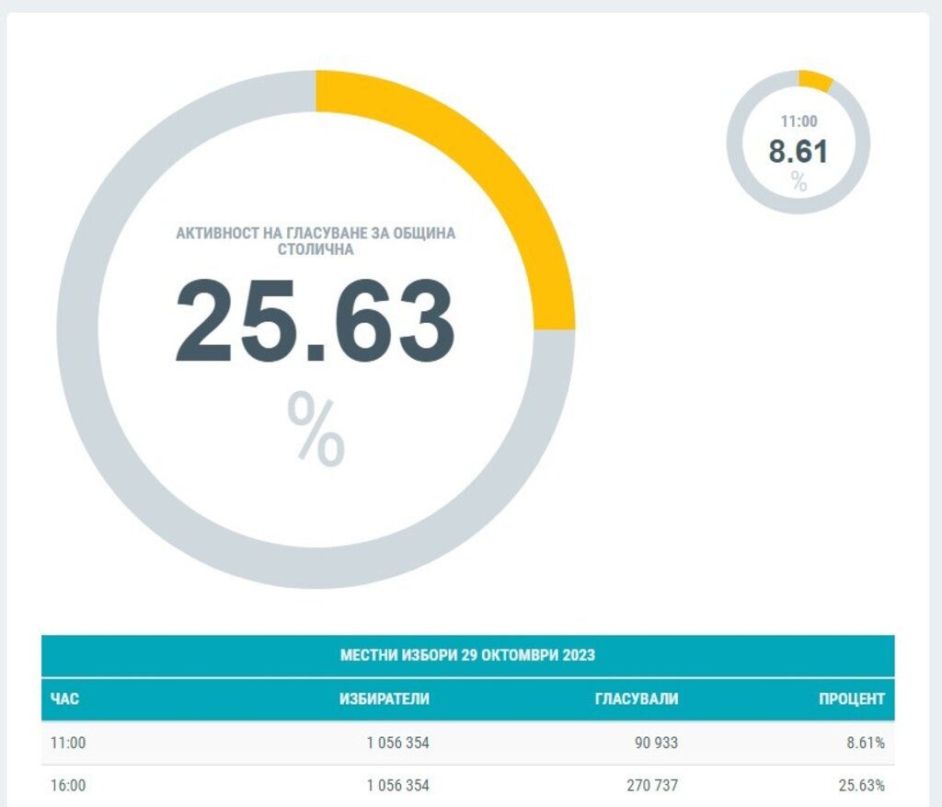Screen dimensions: 942x807
Task: Click the ЧАС column header
Action: [x=65, y=699]
